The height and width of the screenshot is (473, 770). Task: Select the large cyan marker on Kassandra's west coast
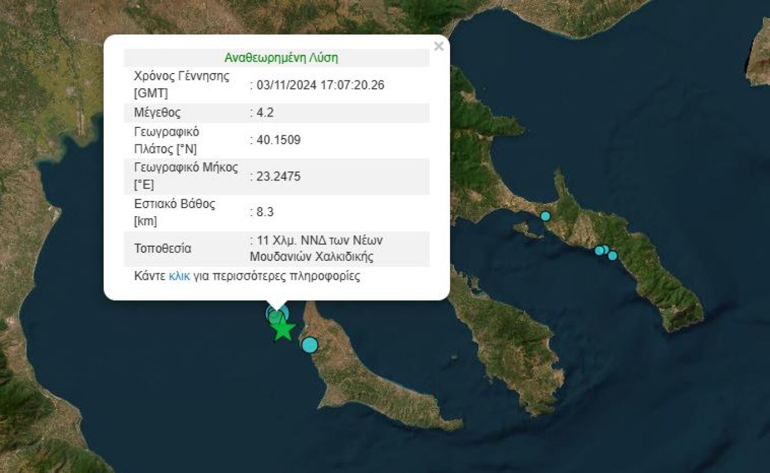pyautogui.click(x=310, y=345)
